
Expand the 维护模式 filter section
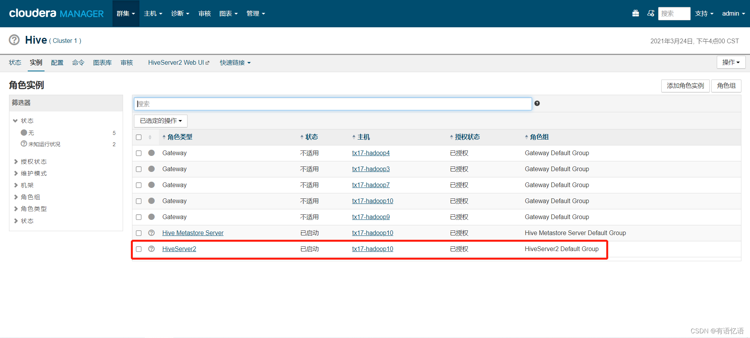pyautogui.click(x=30, y=173)
